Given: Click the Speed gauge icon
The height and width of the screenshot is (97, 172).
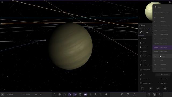Looking at the screenshot, I should [141, 61].
